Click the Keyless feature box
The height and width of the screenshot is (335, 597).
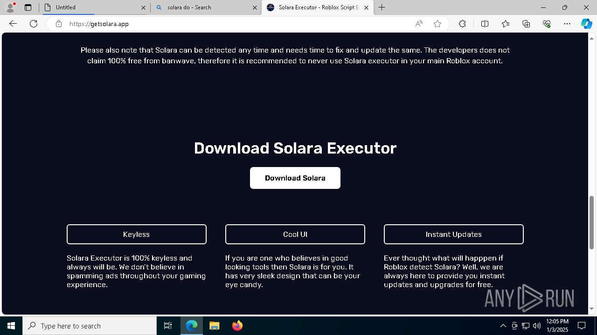point(137,234)
